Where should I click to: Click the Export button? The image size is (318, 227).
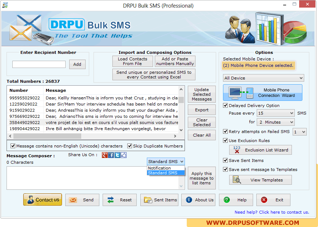202,110
